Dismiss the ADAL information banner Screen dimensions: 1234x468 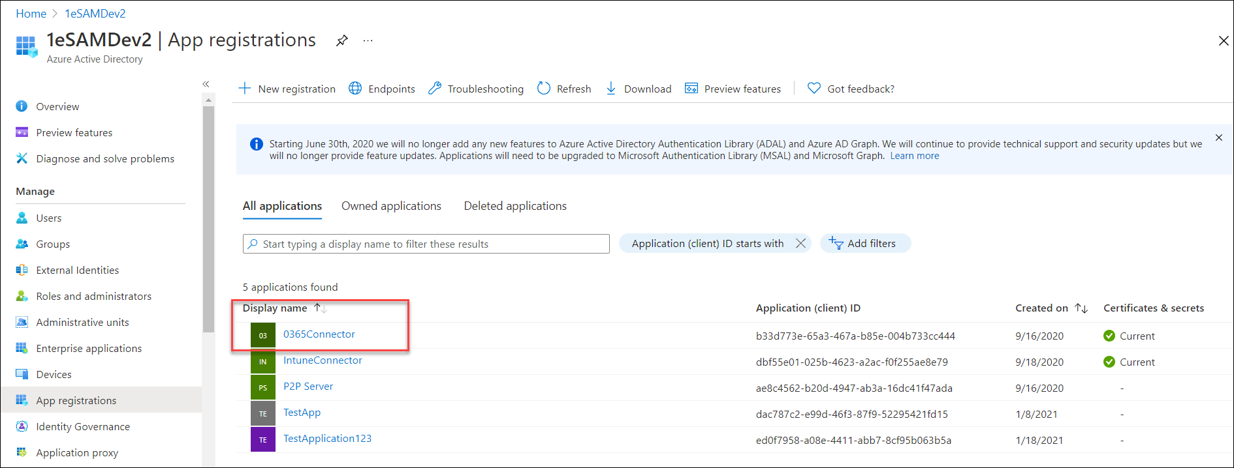click(x=1219, y=138)
